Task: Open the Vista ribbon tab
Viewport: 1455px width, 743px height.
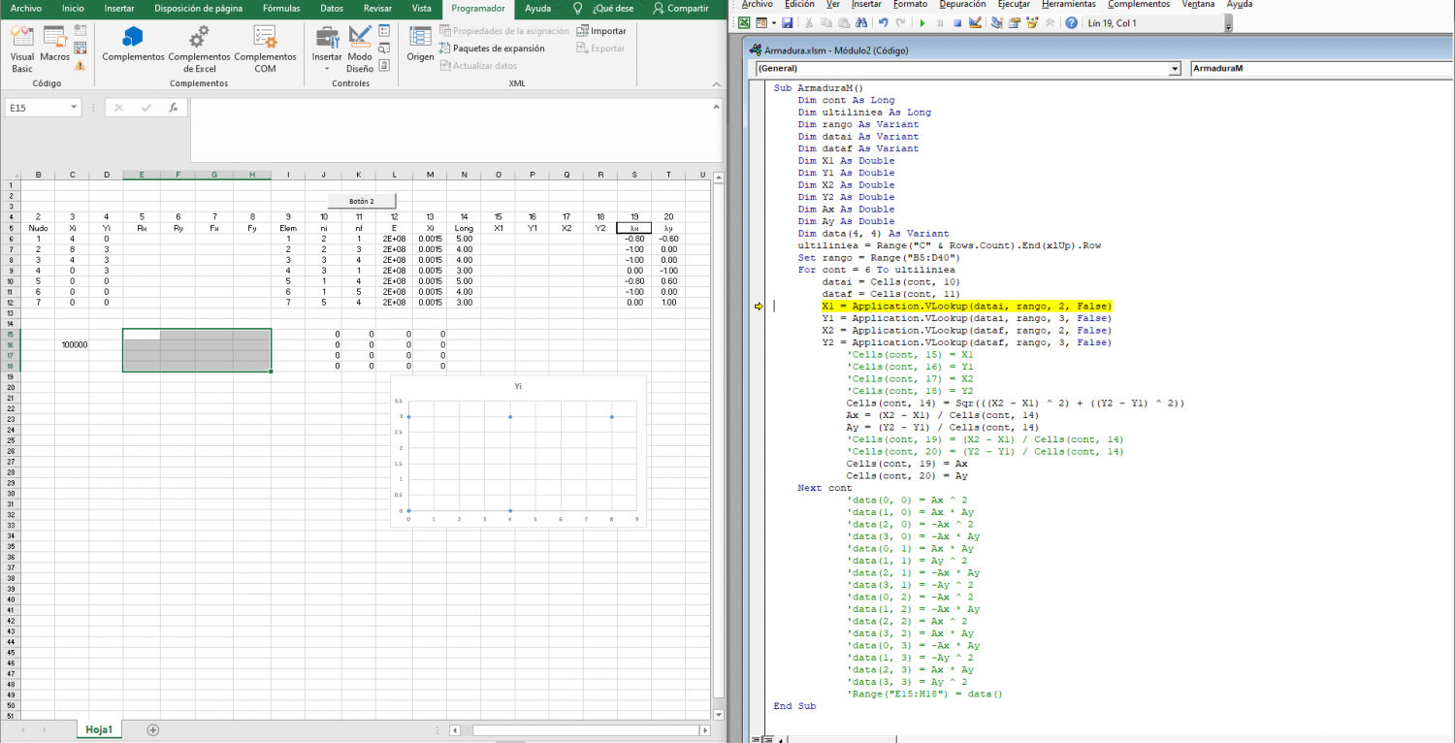Action: click(421, 8)
